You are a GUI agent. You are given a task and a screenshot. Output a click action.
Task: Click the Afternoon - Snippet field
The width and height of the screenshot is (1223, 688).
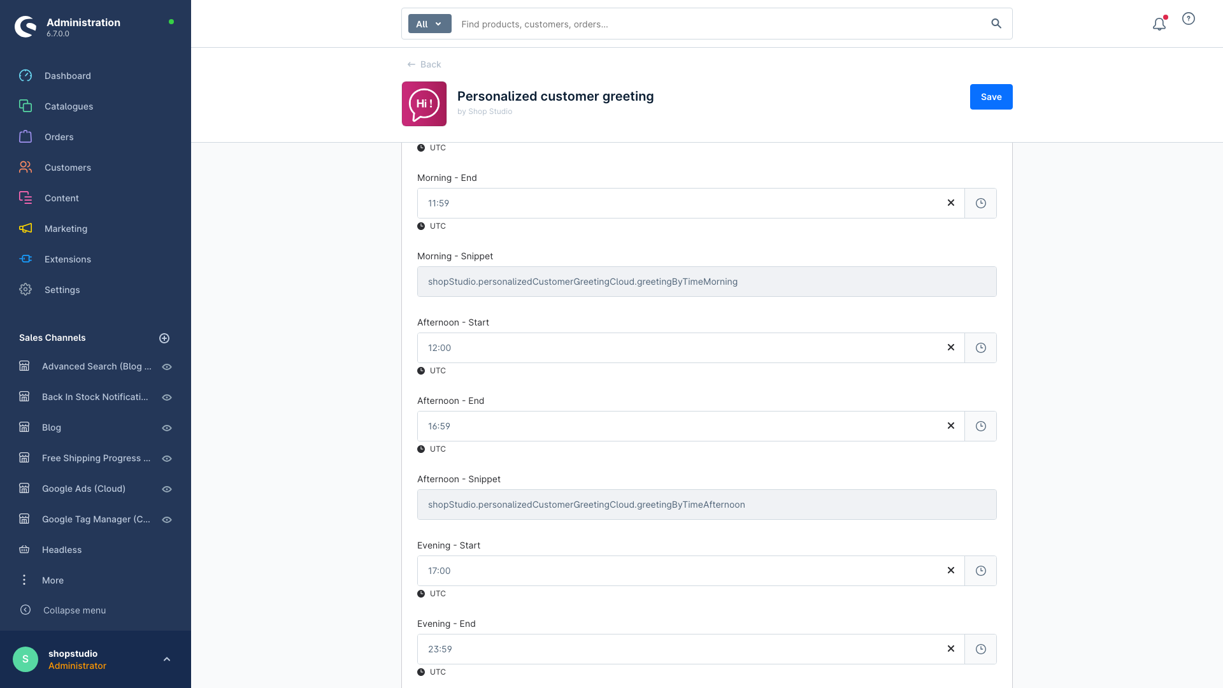(707, 505)
